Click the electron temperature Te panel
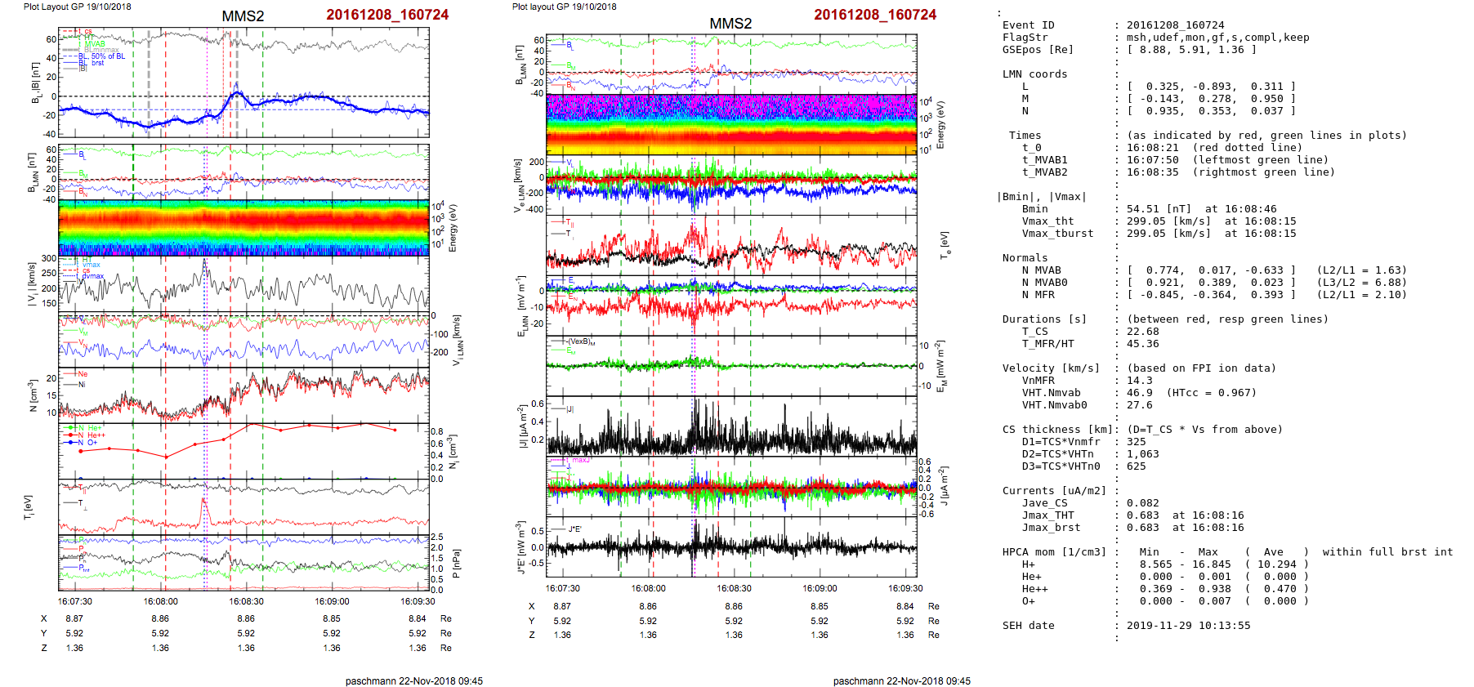Screen dimensions: 1474x687 coord(731,245)
